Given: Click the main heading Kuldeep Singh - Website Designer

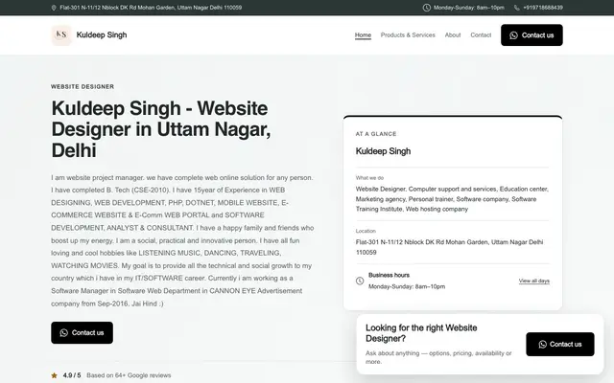Looking at the screenshot, I should point(161,129).
